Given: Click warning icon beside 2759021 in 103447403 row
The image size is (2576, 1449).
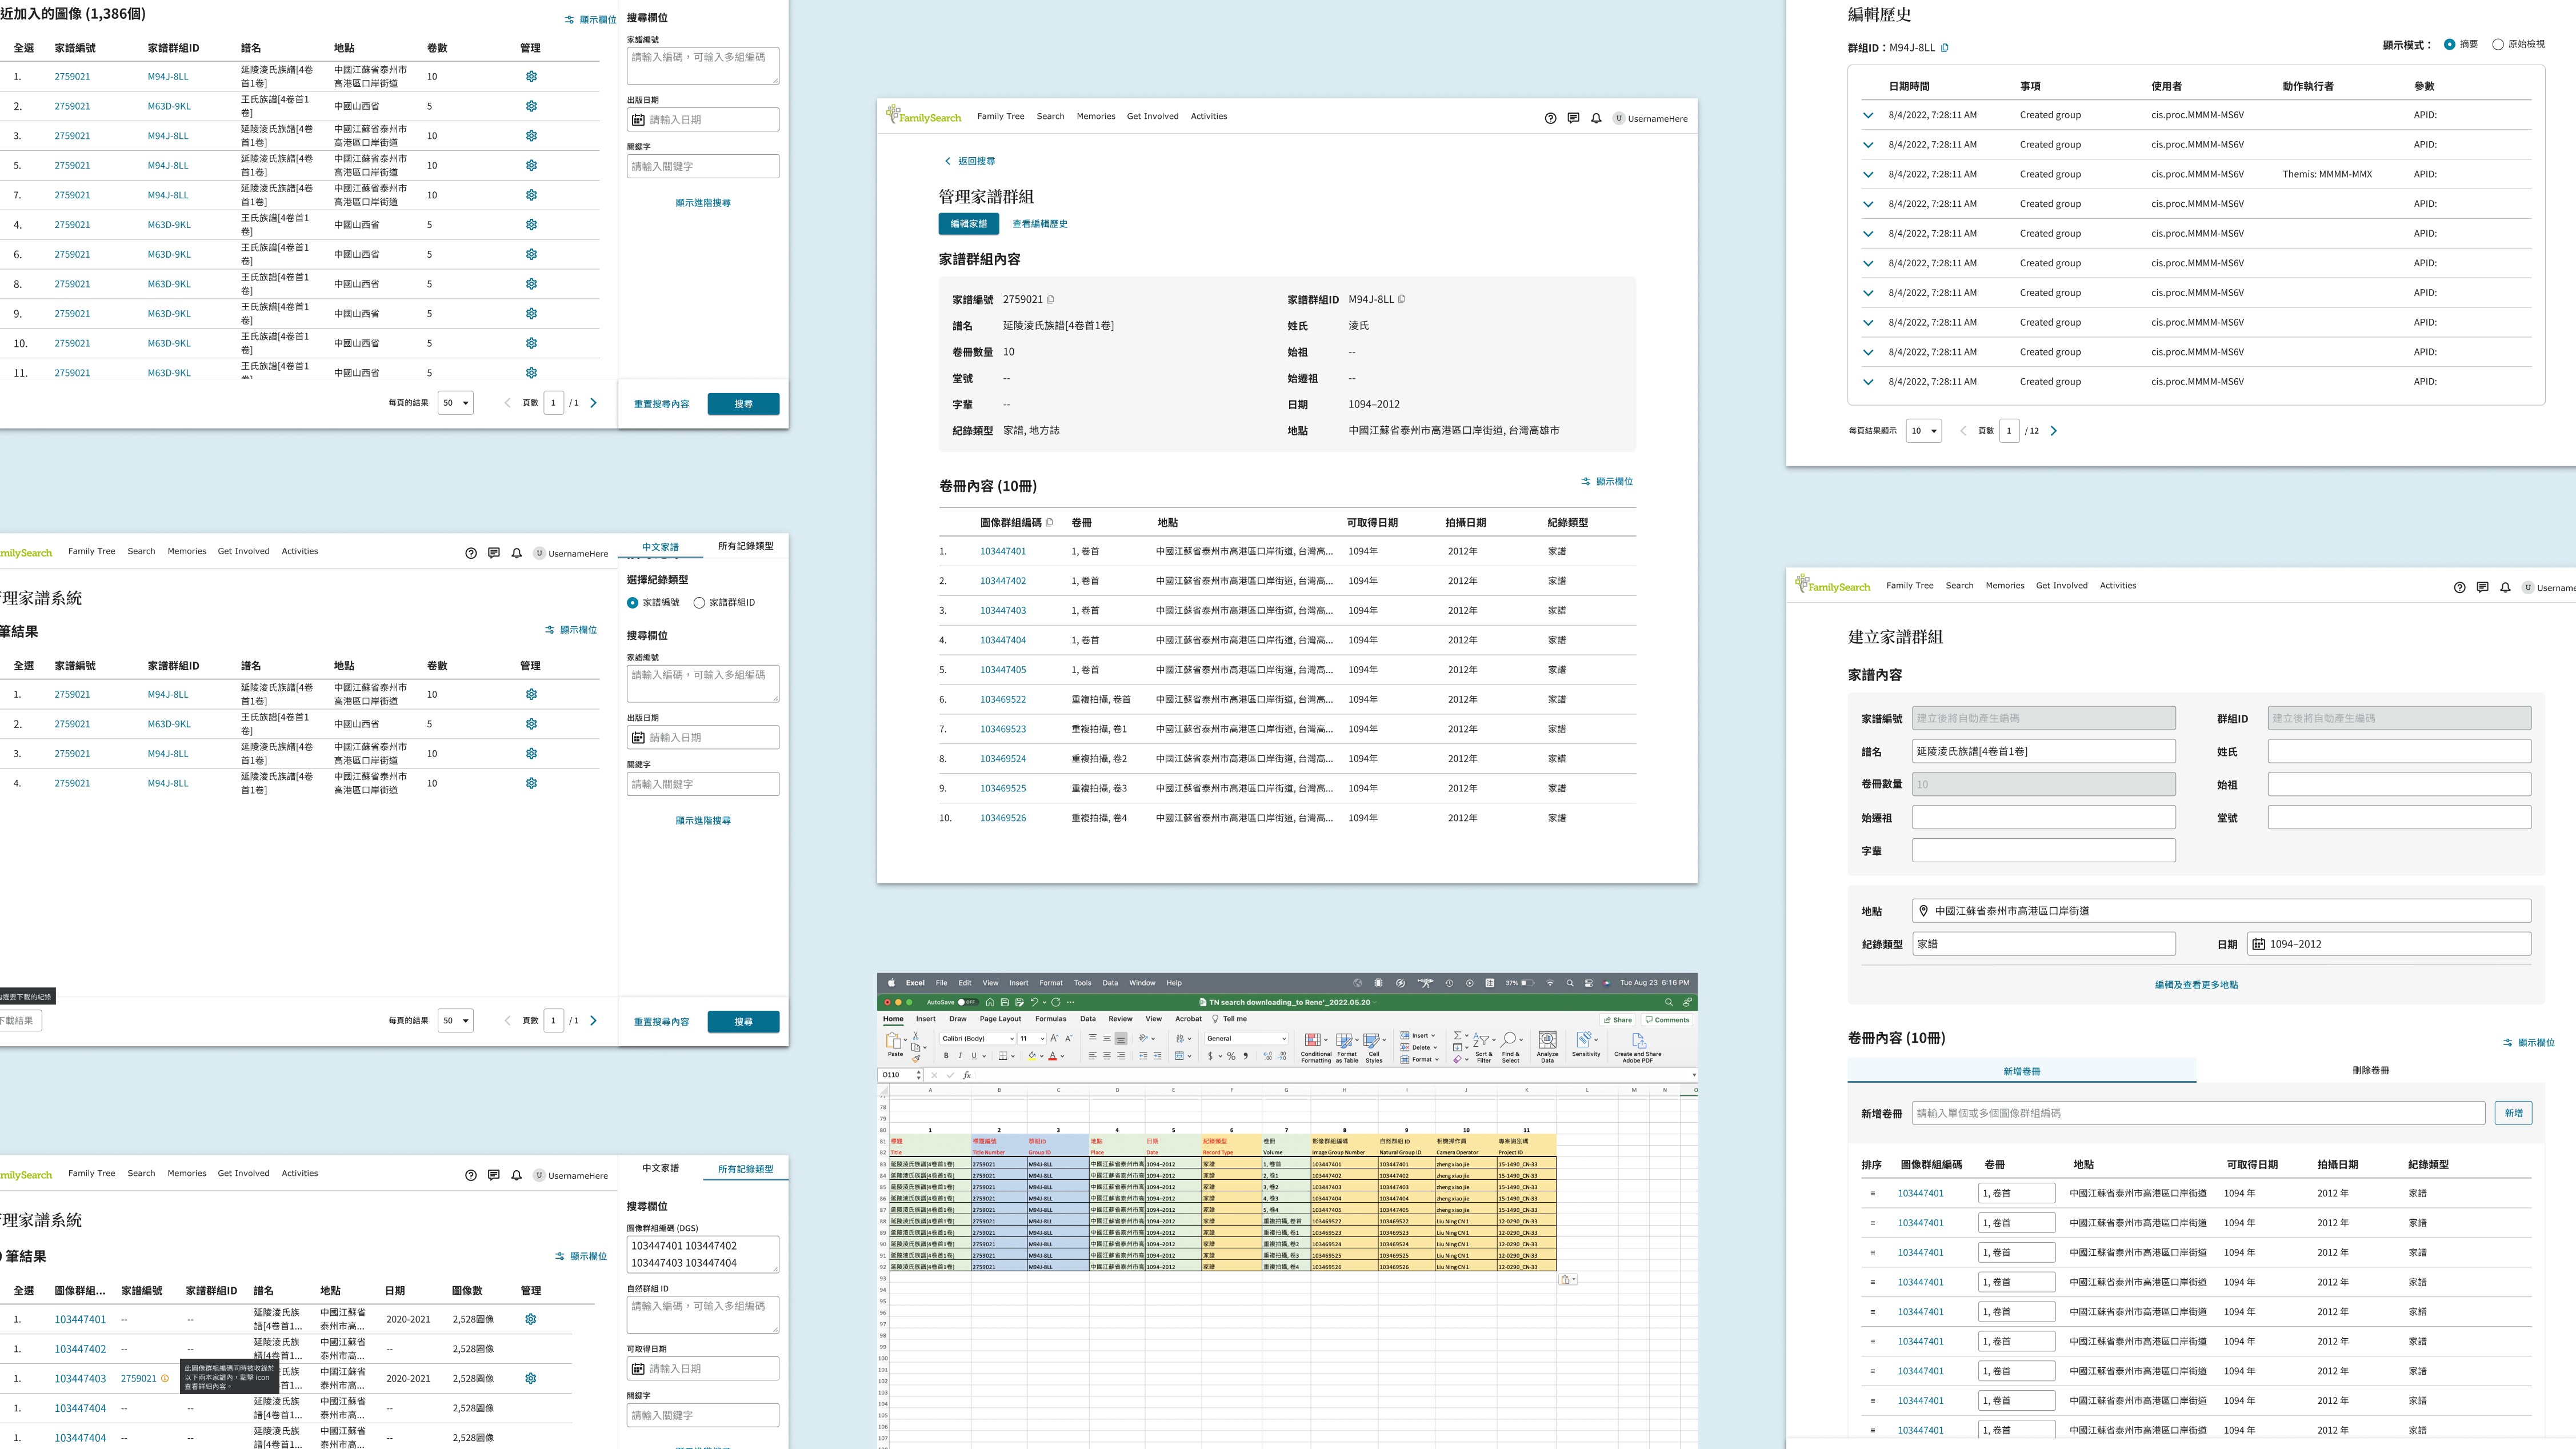Looking at the screenshot, I should 165,1378.
